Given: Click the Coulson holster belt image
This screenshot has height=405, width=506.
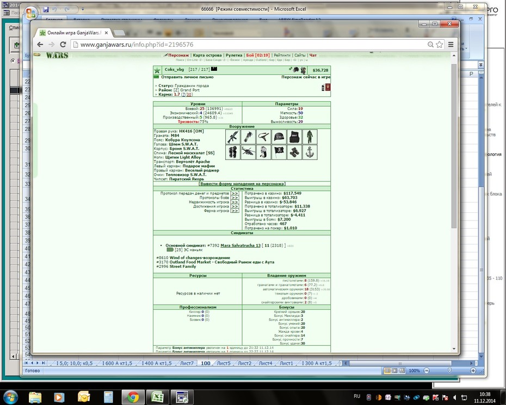Looking at the screenshot, I should pos(263,137).
